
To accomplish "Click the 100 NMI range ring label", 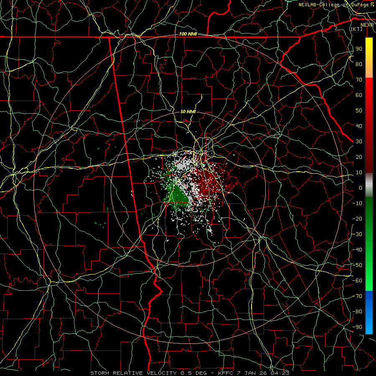I will click(x=188, y=34).
